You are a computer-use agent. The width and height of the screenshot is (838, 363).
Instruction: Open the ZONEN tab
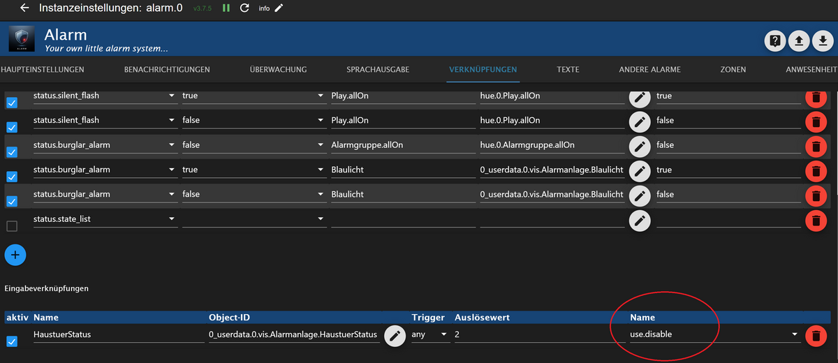coord(733,70)
